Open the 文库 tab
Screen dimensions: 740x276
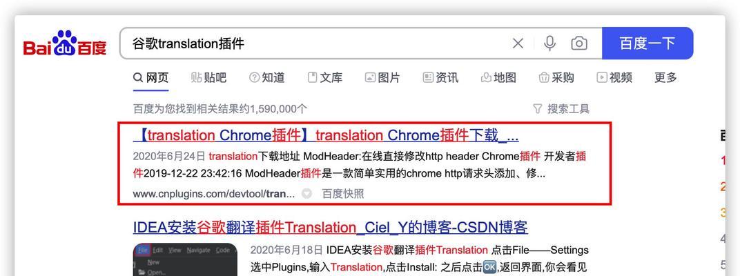pos(324,77)
